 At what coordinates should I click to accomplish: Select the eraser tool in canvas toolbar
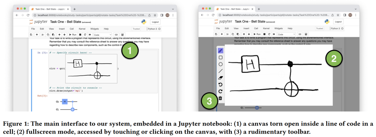[220, 78]
